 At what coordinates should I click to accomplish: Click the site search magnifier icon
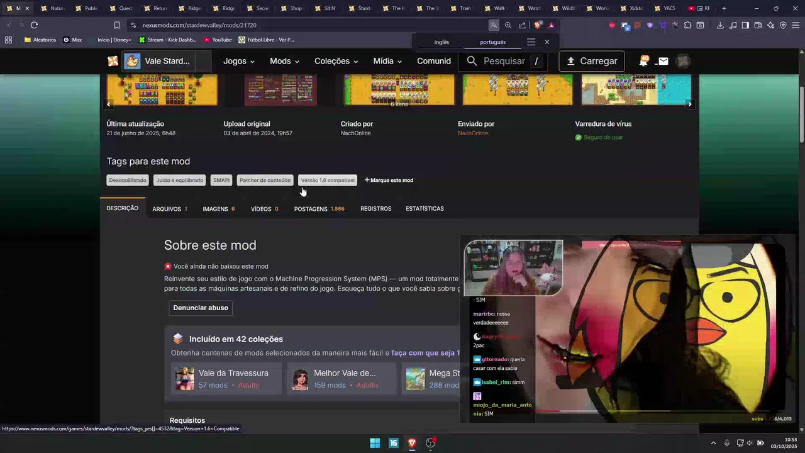[472, 61]
